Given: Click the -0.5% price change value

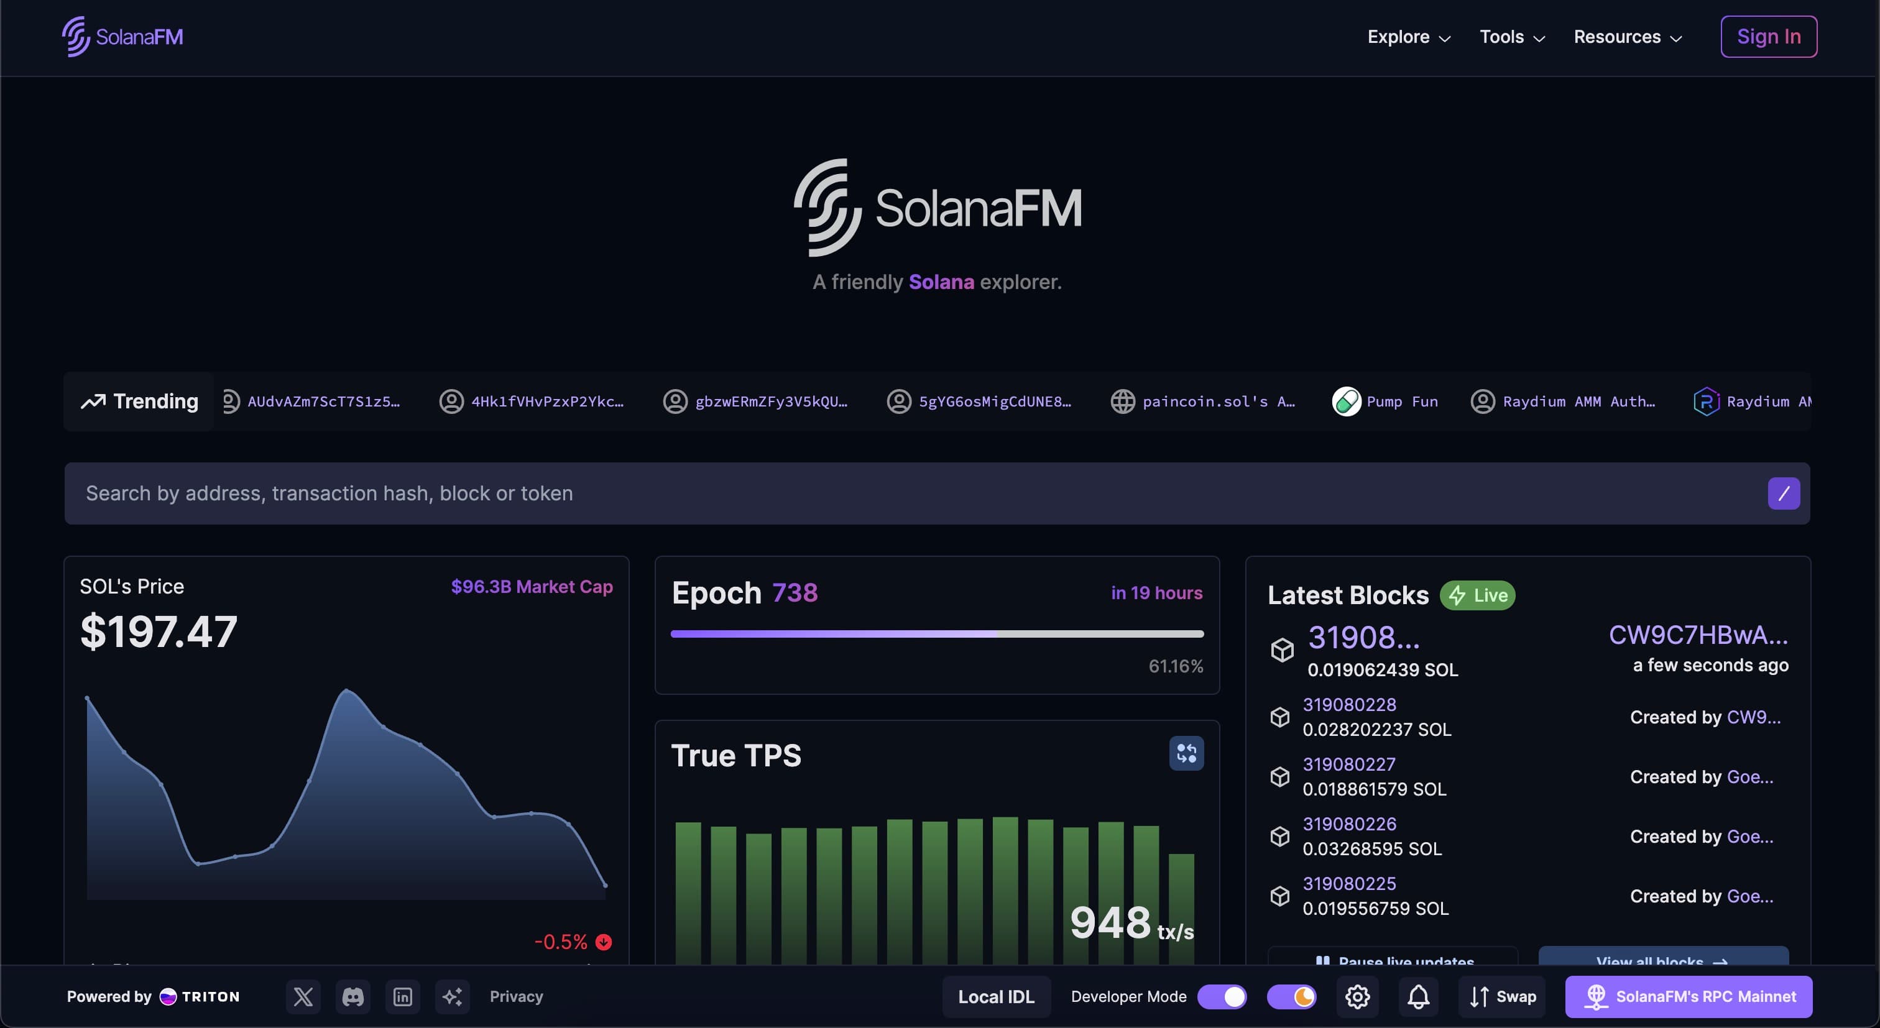Looking at the screenshot, I should click(x=561, y=942).
